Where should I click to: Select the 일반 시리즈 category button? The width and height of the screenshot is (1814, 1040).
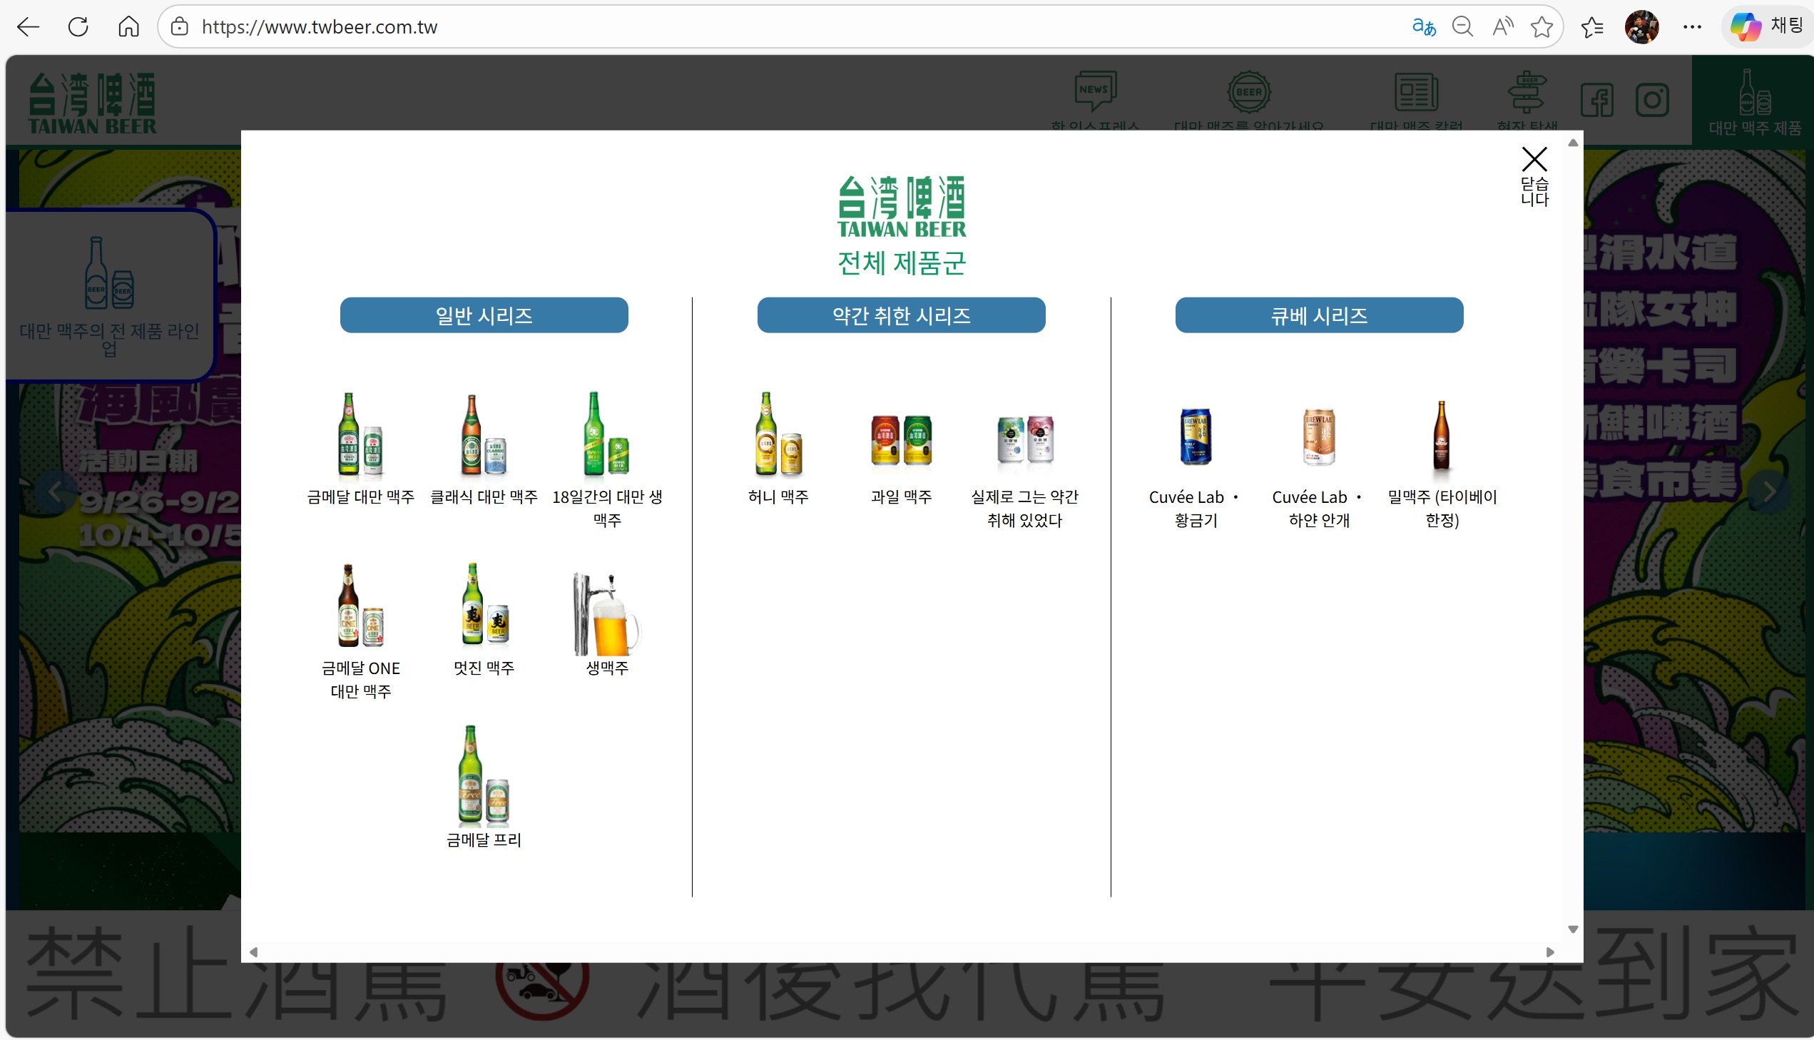(x=484, y=315)
